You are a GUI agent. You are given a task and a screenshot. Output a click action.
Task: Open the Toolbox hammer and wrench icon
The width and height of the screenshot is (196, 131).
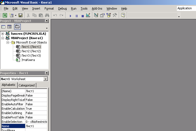coord(115,15)
